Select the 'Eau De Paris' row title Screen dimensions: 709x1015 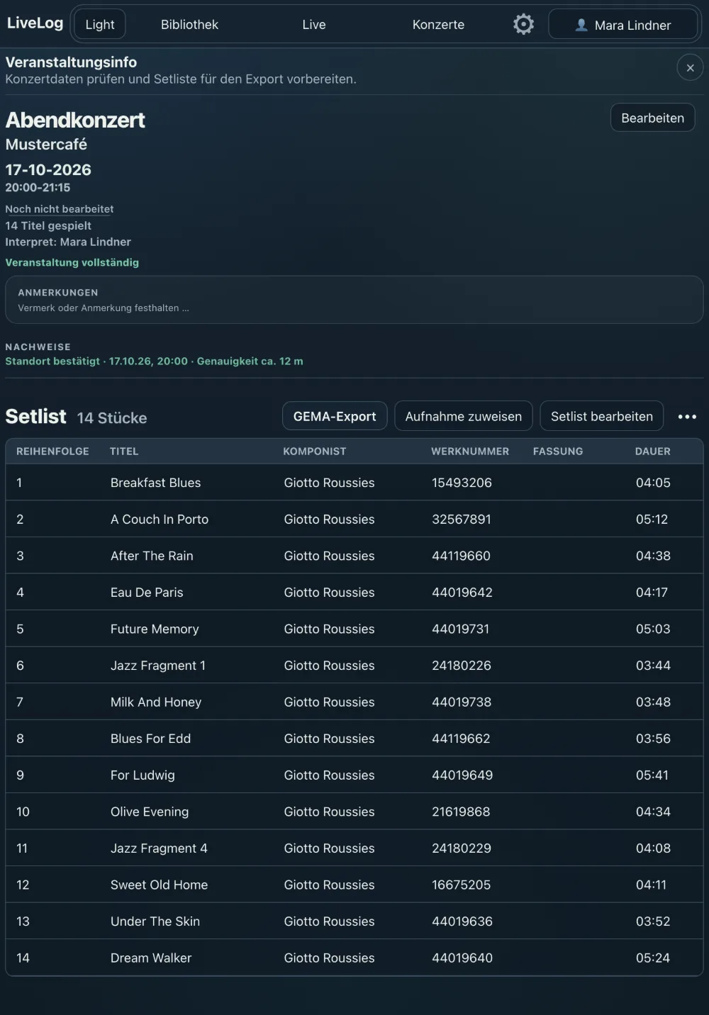point(147,593)
